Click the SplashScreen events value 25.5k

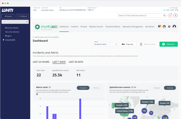pyautogui.click(x=57, y=75)
